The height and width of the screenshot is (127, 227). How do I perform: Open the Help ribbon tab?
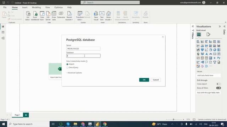click(x=70, y=7)
